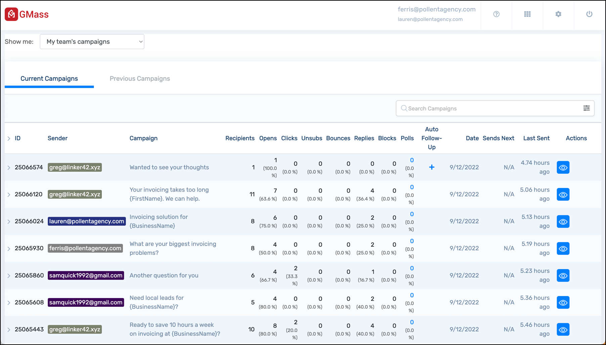
Task: Click clicks value 2 for campaign 25065860
Action: coord(295,268)
